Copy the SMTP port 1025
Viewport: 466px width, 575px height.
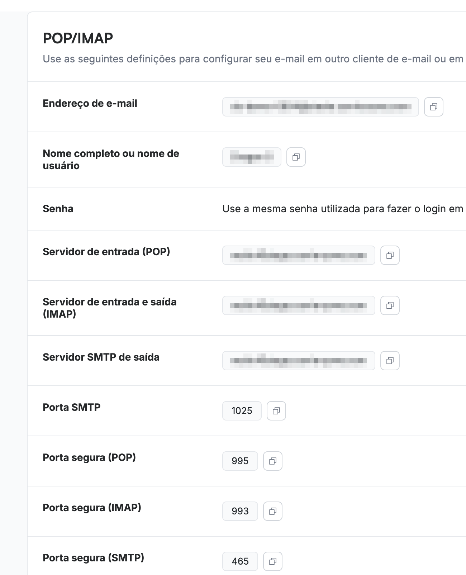276,411
